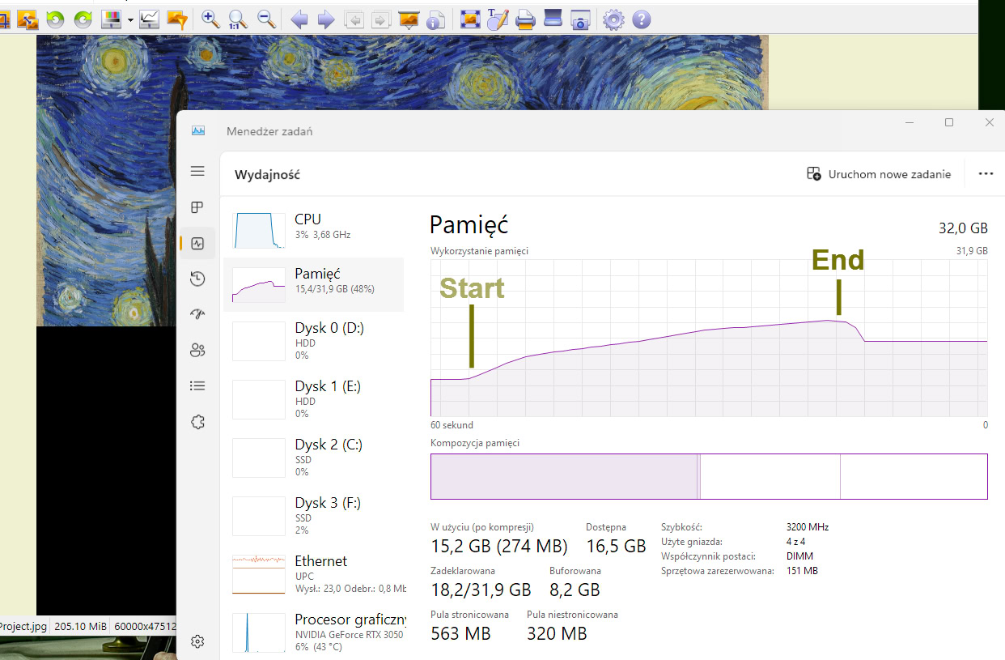Set zoom to actual size 1:1

[x=238, y=19]
